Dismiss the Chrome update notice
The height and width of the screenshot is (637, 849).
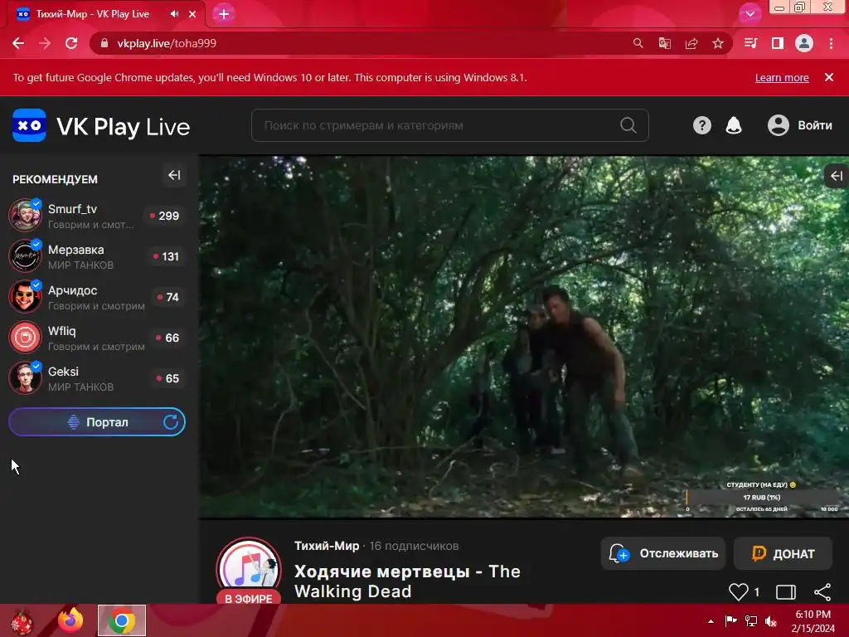tap(828, 77)
